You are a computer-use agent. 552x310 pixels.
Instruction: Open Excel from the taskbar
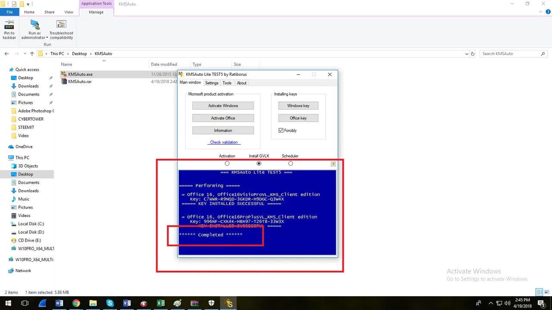(160, 303)
